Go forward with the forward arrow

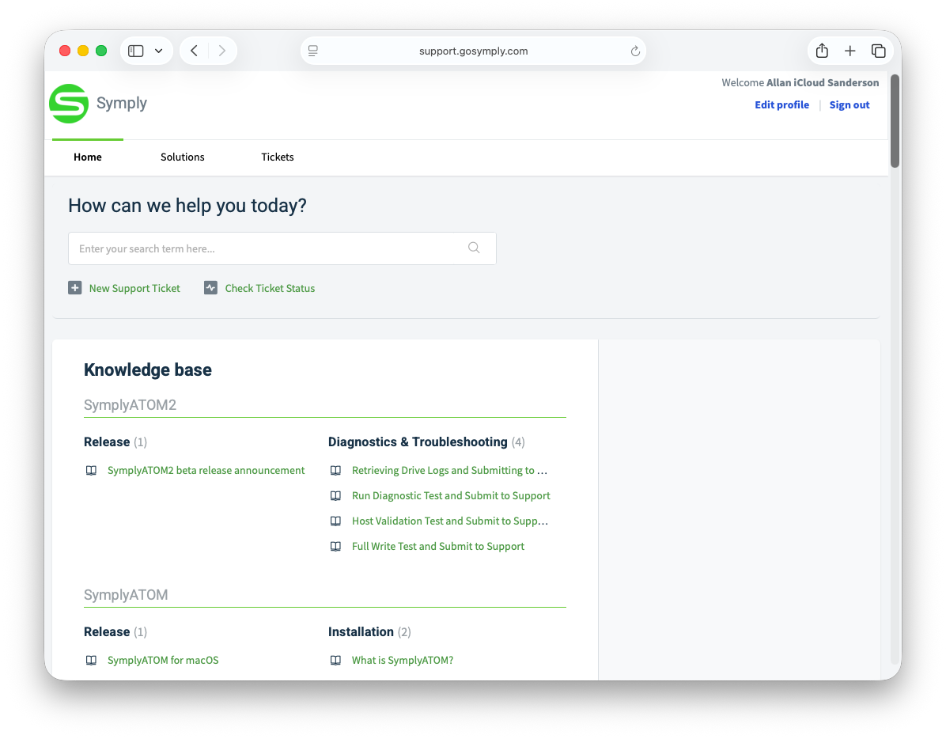coord(222,51)
